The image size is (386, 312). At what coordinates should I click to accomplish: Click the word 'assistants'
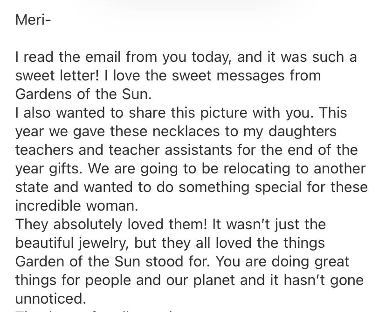[x=199, y=150]
